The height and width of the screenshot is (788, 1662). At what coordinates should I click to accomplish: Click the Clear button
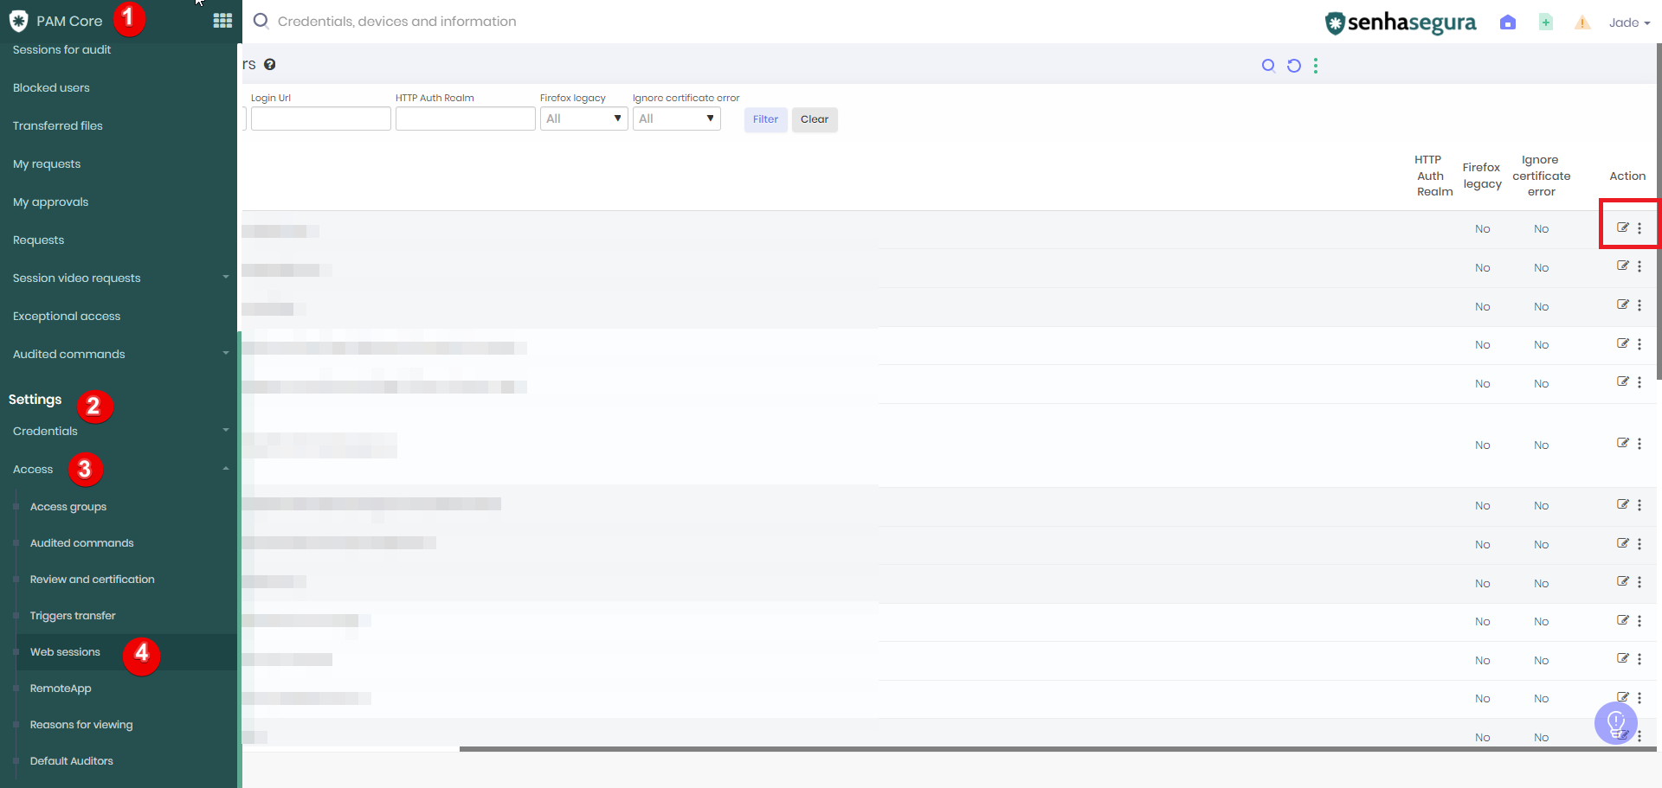pyautogui.click(x=814, y=119)
